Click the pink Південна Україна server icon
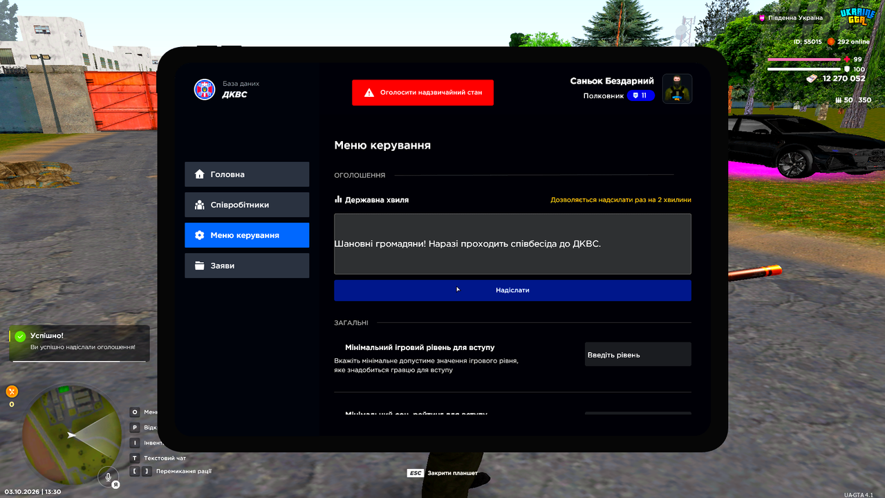This screenshot has height=498, width=885. coord(762,18)
